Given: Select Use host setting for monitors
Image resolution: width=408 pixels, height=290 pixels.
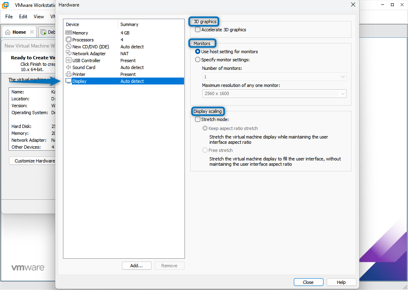Looking at the screenshot, I should tap(197, 52).
